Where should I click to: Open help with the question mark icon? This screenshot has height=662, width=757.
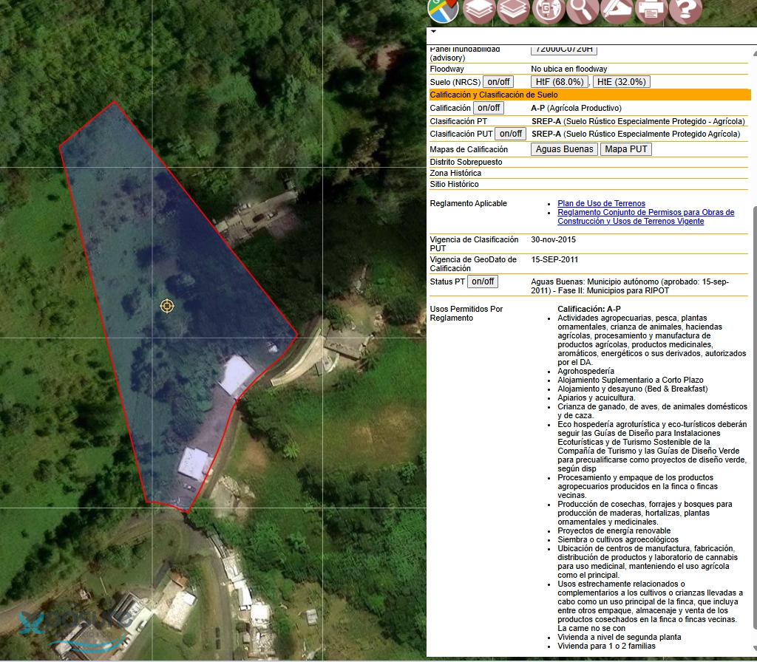pos(685,9)
